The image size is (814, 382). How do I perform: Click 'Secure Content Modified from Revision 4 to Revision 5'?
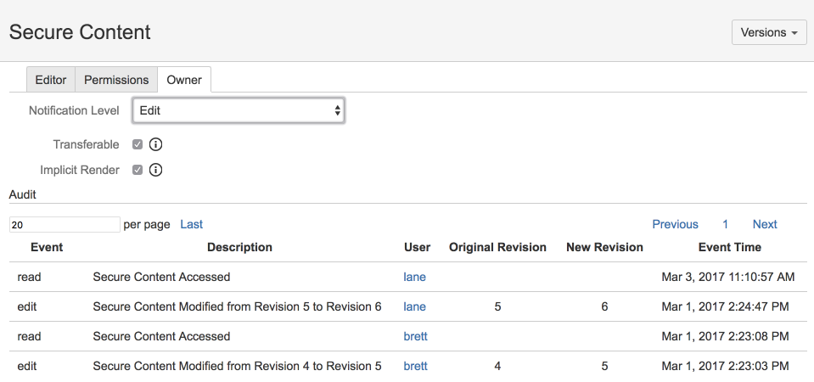tap(238, 366)
